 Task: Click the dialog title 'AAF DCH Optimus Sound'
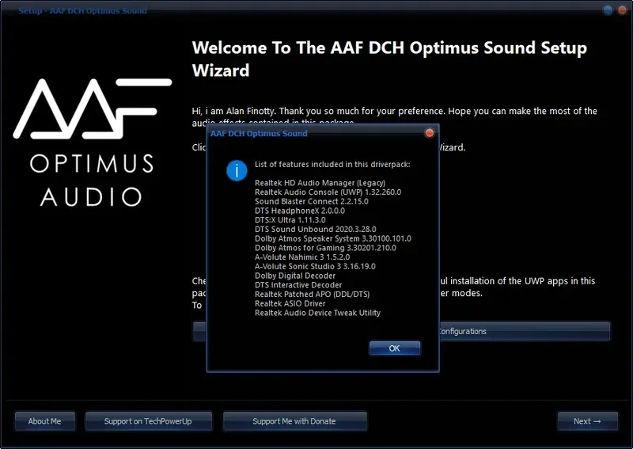coord(259,133)
